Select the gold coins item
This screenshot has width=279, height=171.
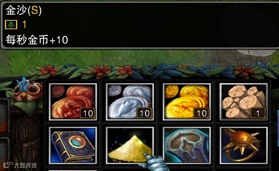pyautogui.click(x=187, y=102)
